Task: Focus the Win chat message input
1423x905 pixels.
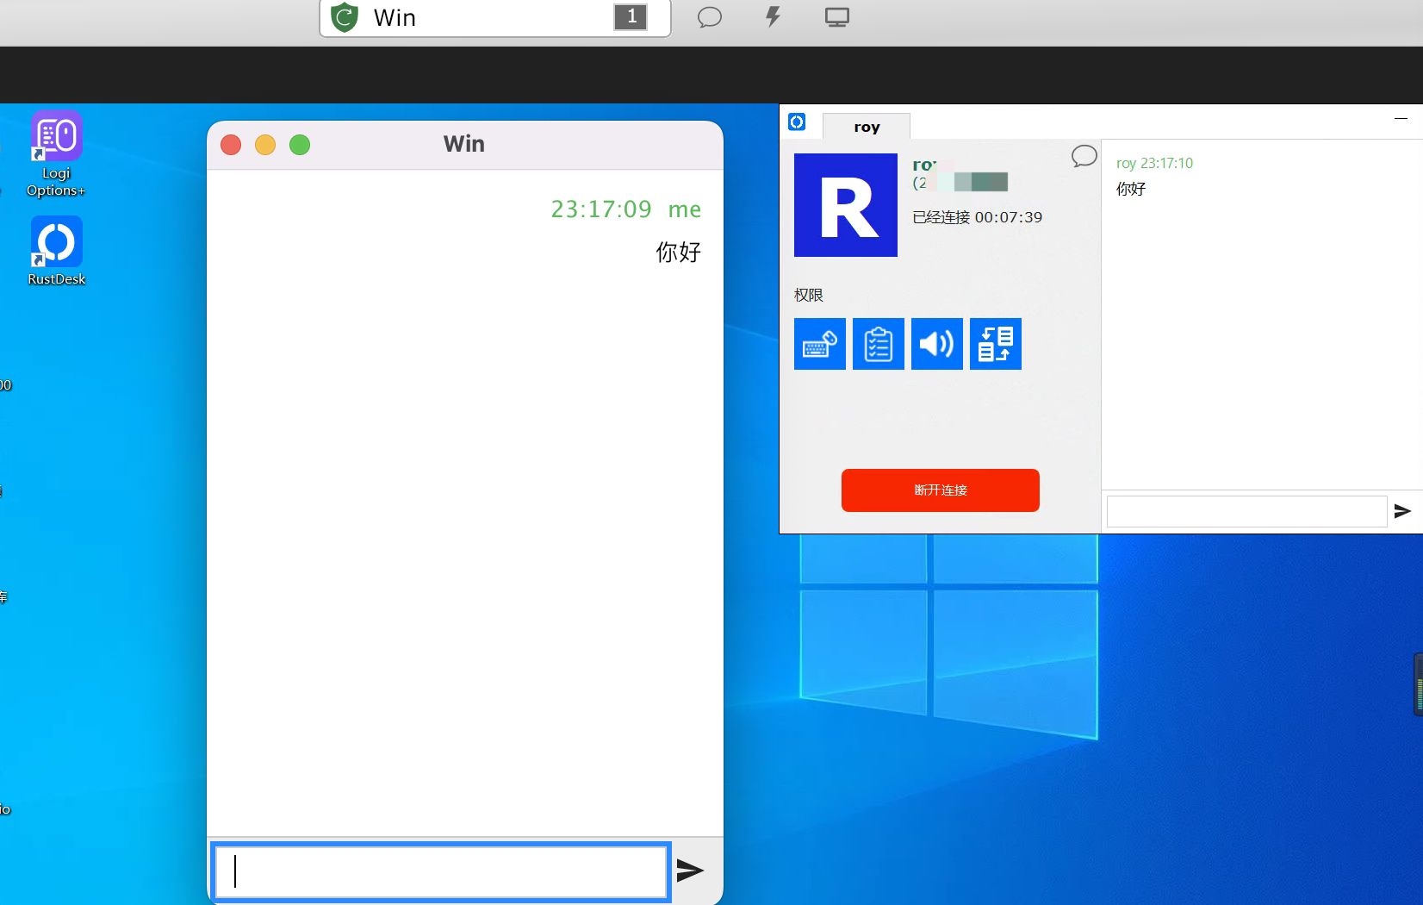Action: point(441,871)
